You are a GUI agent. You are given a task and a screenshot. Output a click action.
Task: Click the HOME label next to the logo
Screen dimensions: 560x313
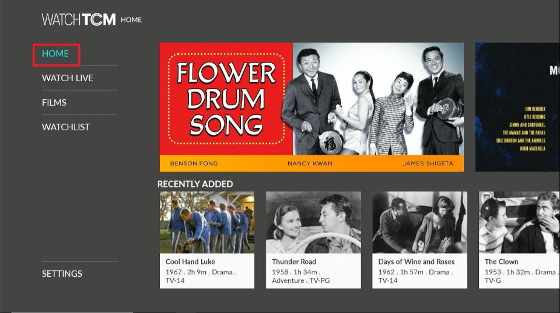coord(131,20)
